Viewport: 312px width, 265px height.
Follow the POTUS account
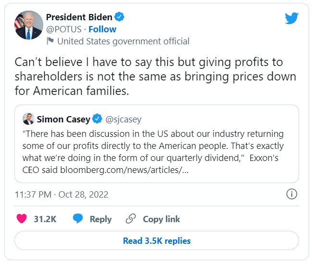(102, 29)
